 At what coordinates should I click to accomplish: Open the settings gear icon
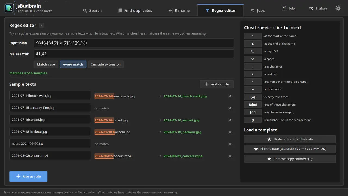point(338,8)
